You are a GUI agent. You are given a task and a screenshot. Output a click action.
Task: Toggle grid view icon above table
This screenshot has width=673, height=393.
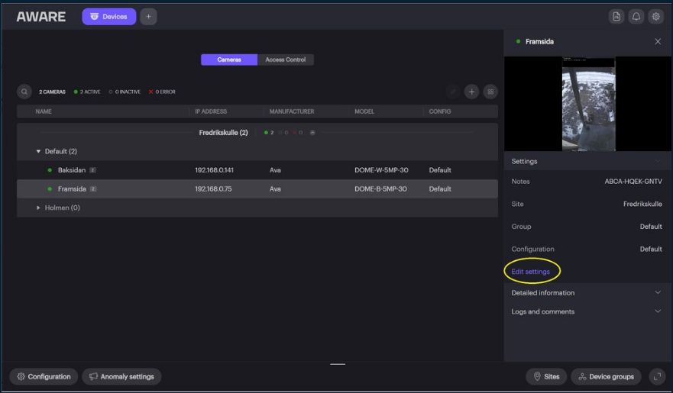pos(490,92)
